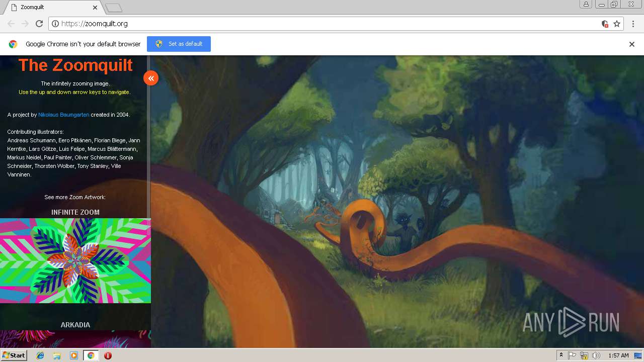Bookmark this page with the star icon
Viewport: 644px width, 362px height.
[x=617, y=24]
